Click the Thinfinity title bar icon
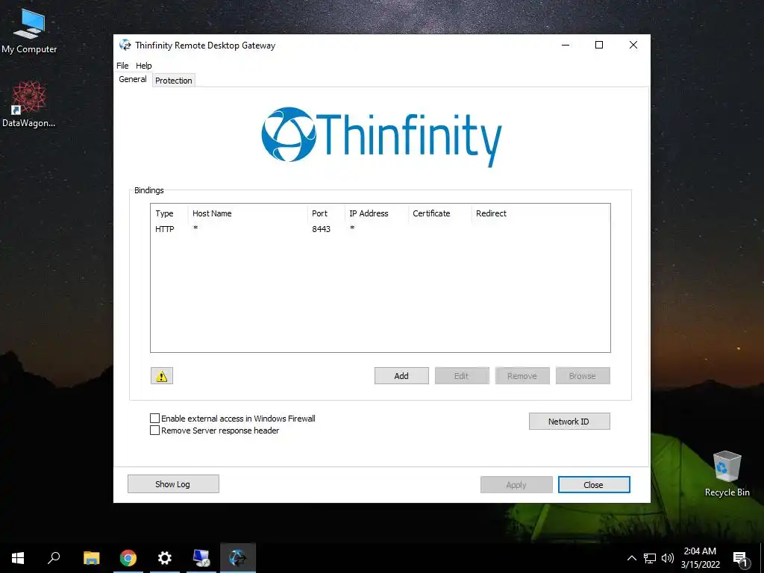Viewport: 764px width, 573px height. click(125, 46)
